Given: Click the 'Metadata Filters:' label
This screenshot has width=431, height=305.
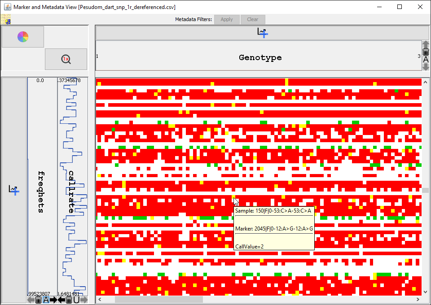Looking at the screenshot, I should [x=194, y=19].
